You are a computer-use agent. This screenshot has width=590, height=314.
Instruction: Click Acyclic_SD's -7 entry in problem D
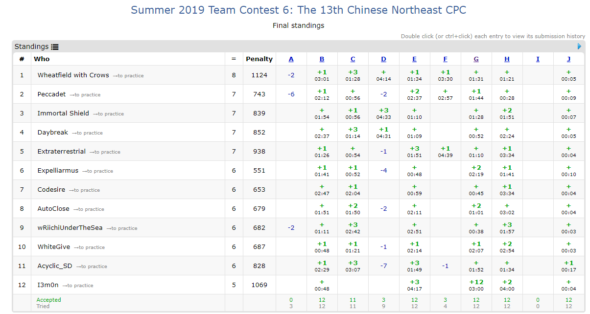coord(383,266)
